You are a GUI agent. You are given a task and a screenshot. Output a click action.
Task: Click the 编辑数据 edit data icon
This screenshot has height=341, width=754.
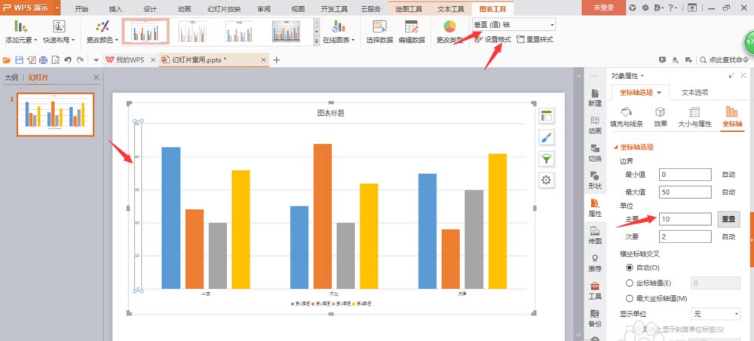(x=411, y=27)
